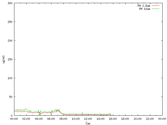Click the x-axis time label 02:00
The image size is (167, 125).
[26, 119]
